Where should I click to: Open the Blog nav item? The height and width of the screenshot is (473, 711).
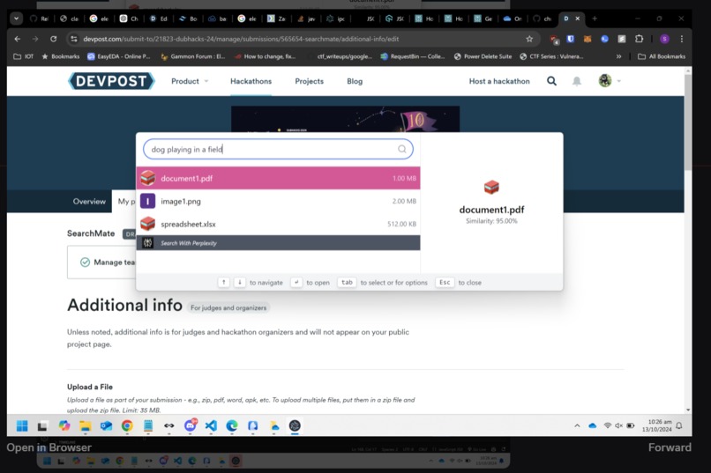355,81
